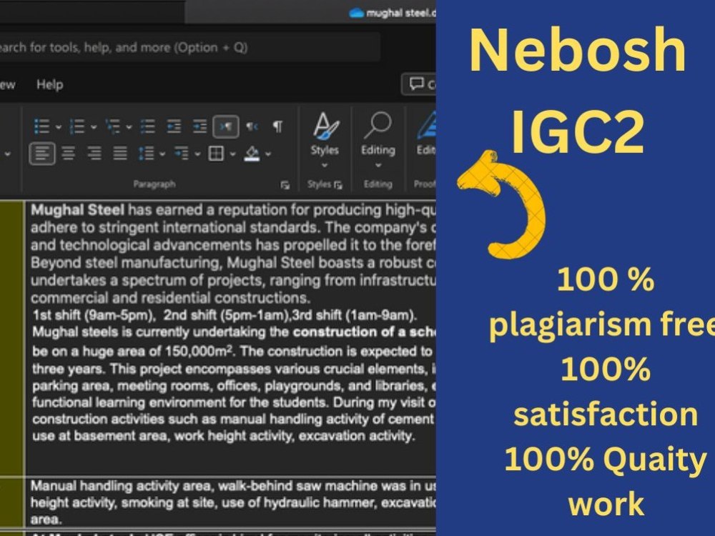The width and height of the screenshot is (715, 536).
Task: Open the bullet library dropdown arrow
Action: click(59, 127)
